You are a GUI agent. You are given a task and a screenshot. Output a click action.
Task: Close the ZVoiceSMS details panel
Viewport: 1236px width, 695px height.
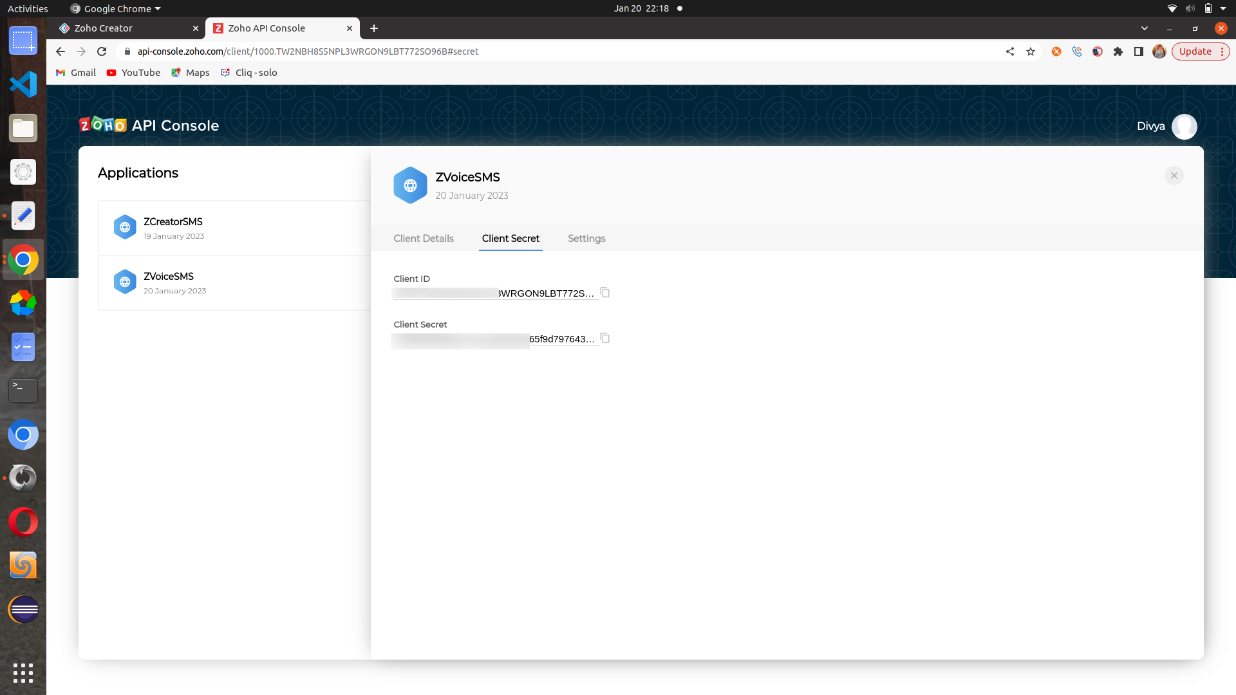pyautogui.click(x=1174, y=176)
